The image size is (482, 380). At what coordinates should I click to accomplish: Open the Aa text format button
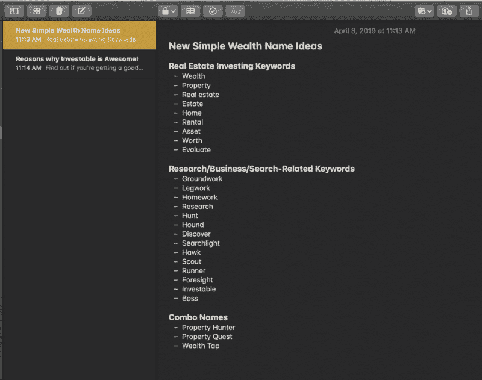tap(235, 11)
